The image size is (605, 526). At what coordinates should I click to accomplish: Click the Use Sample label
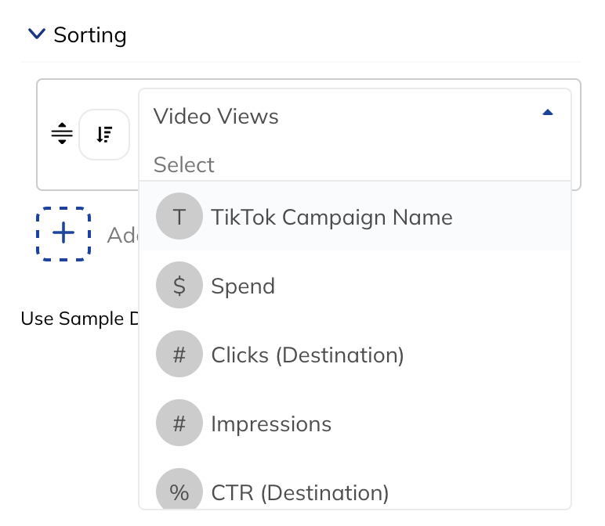click(x=79, y=319)
